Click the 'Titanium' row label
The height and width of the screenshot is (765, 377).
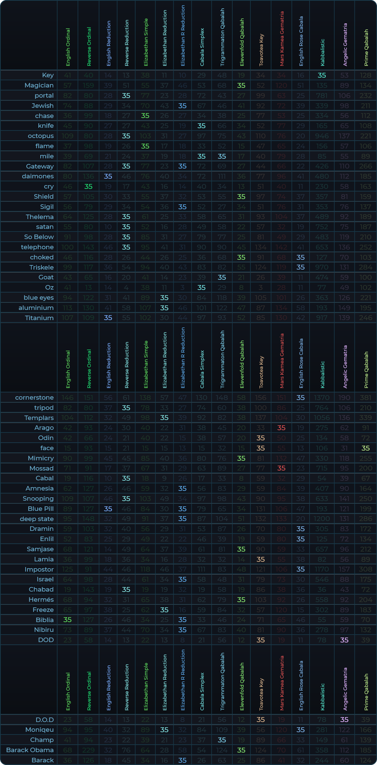click(39, 318)
